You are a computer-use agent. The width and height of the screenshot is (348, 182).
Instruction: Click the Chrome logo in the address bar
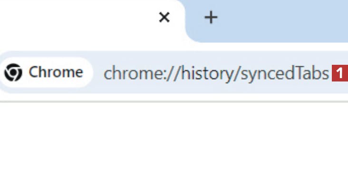[x=13, y=72]
